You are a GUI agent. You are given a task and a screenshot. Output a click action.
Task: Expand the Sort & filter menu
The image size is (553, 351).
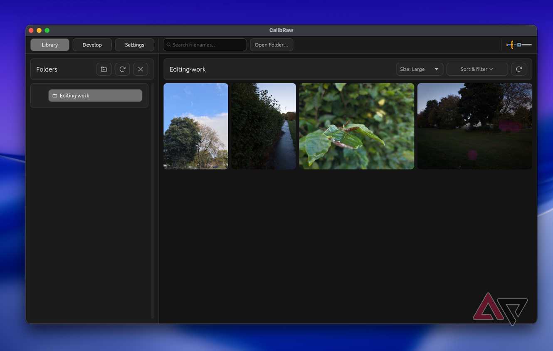477,69
